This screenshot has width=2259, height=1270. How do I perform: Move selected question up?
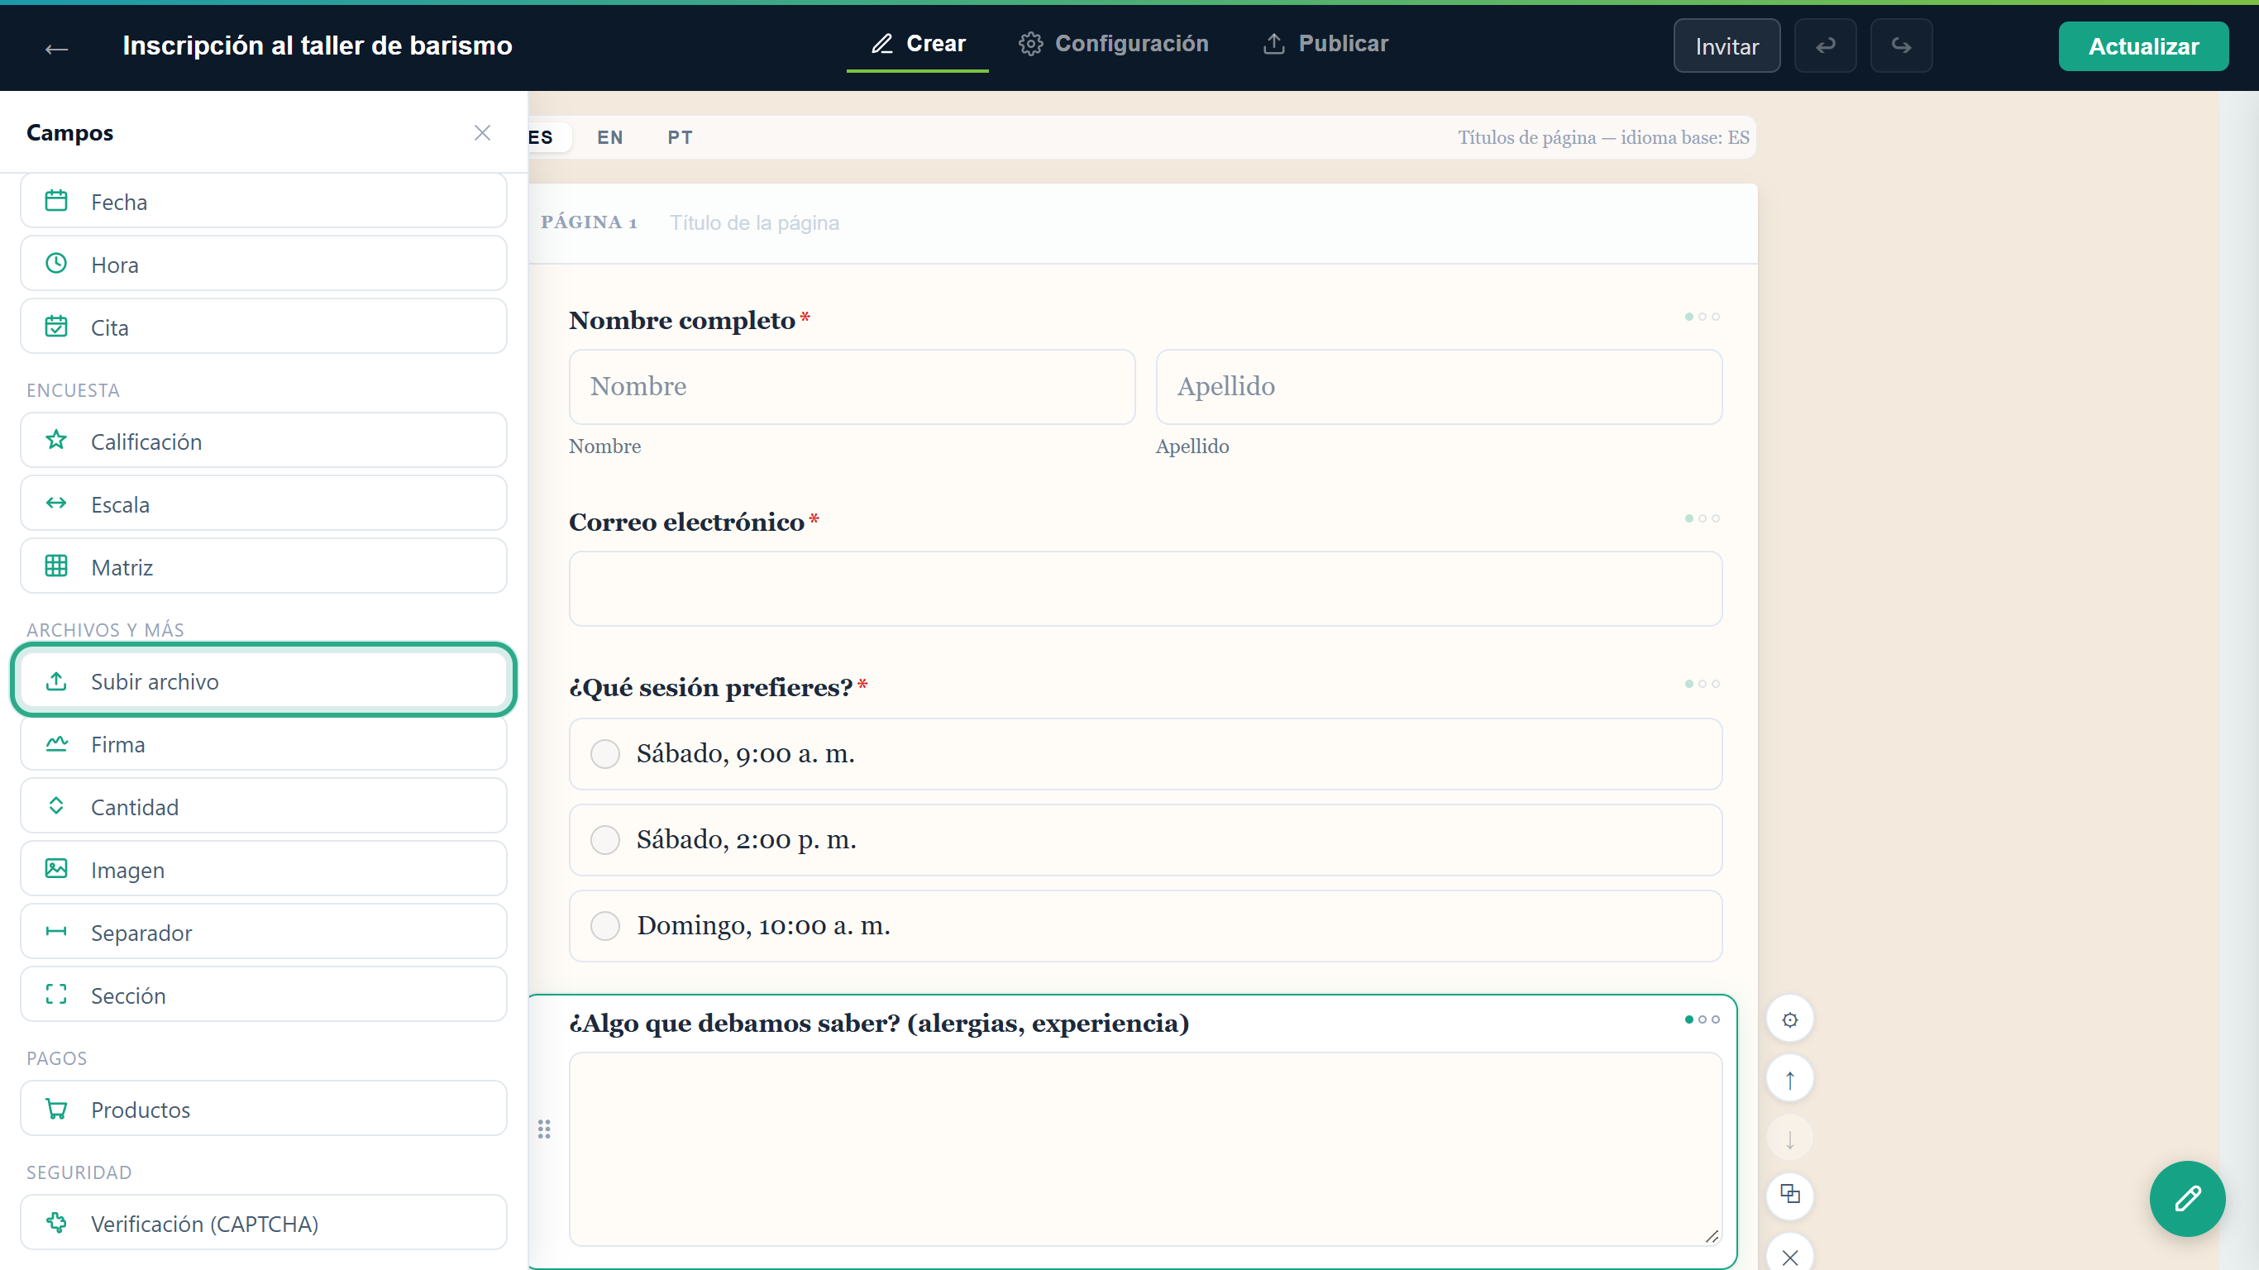[x=1790, y=1079]
